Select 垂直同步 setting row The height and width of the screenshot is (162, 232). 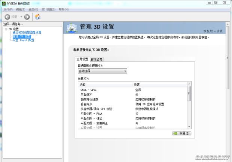133,104
